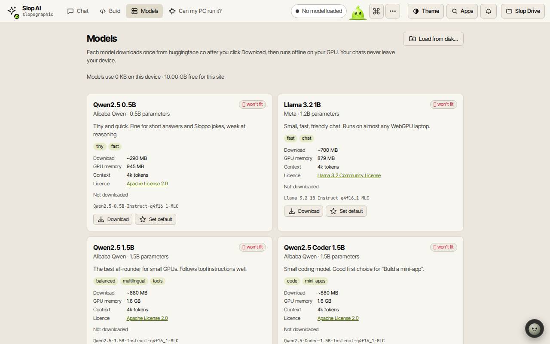This screenshot has width=550, height=344.
Task: Click the tiny tag on Qwen2.5 0.5B
Action: point(100,147)
